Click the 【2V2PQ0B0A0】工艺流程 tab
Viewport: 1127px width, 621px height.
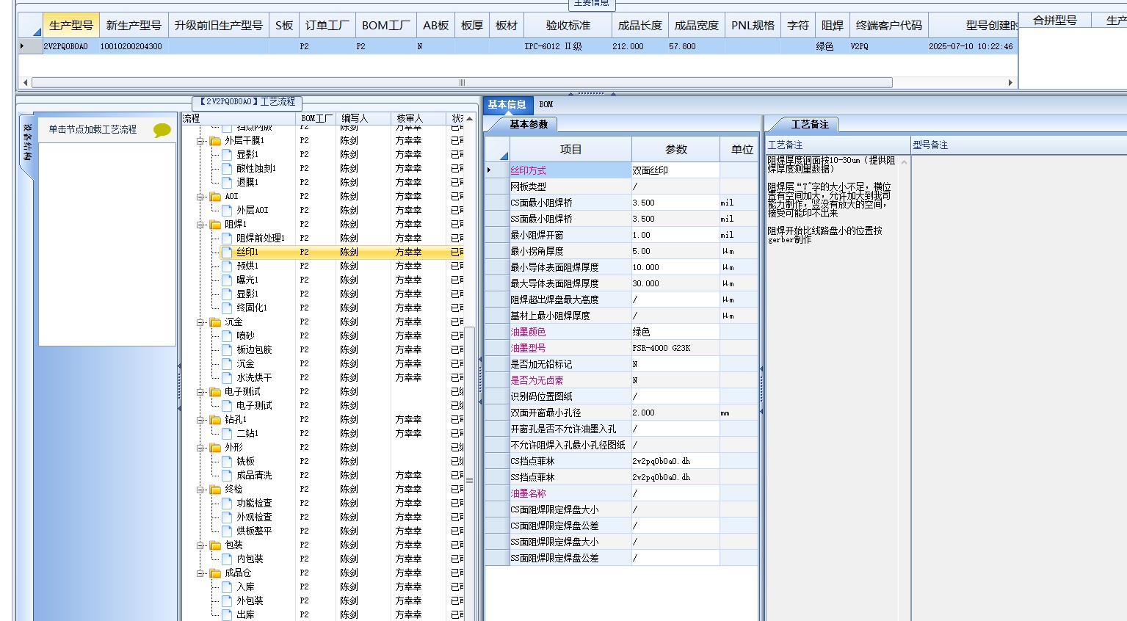point(247,102)
